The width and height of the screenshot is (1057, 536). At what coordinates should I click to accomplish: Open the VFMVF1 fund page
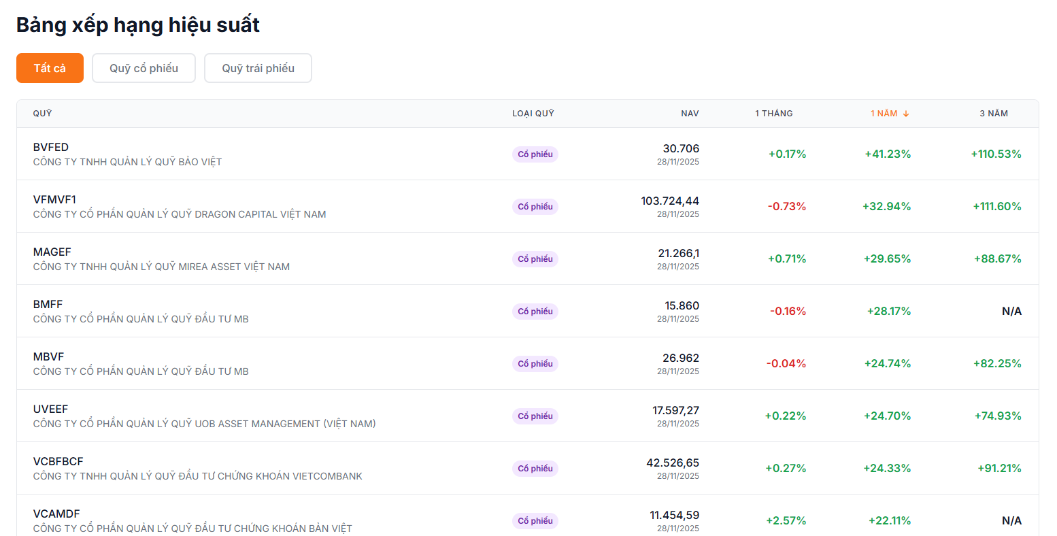coord(56,199)
